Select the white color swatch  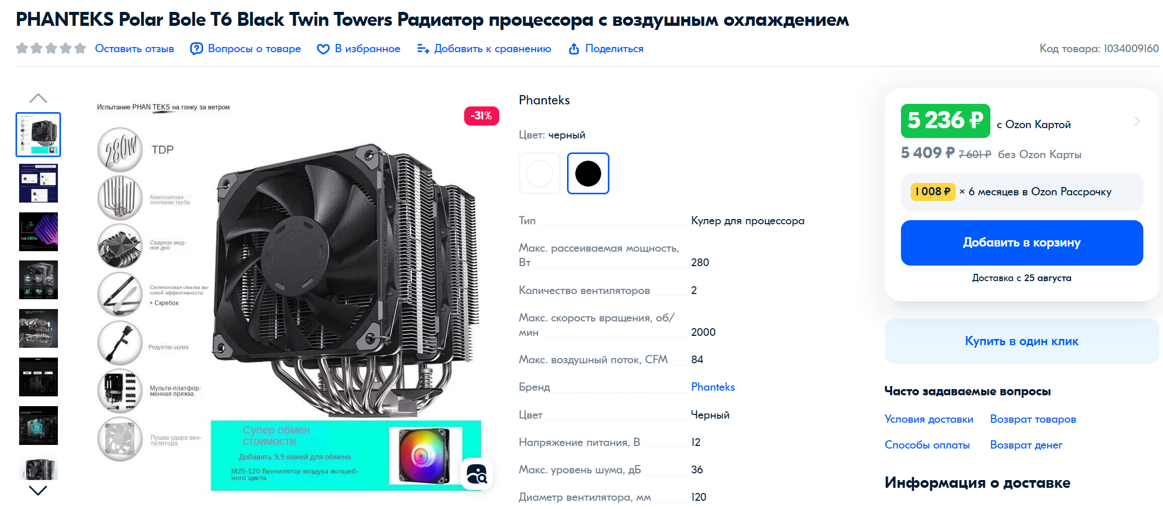pos(540,174)
